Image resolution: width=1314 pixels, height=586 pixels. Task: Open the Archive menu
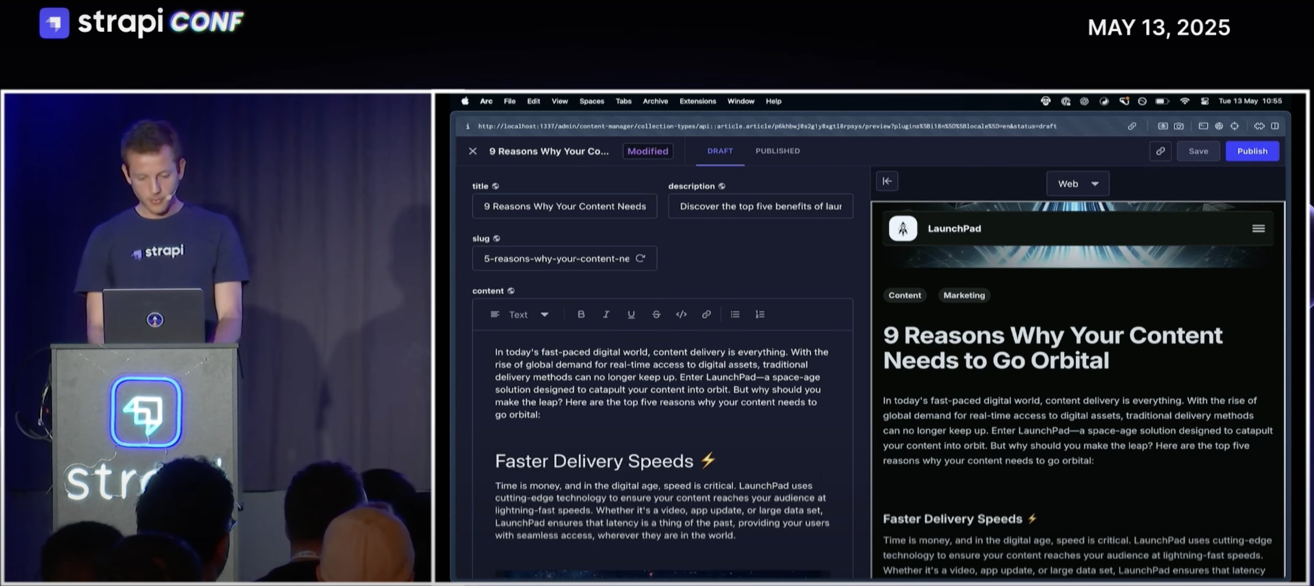(x=656, y=101)
